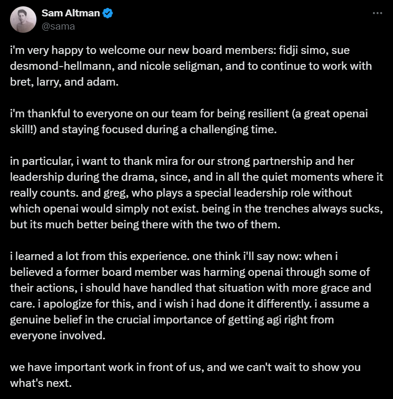
Task: Click the blue verified checkmark badge
Action: point(108,14)
